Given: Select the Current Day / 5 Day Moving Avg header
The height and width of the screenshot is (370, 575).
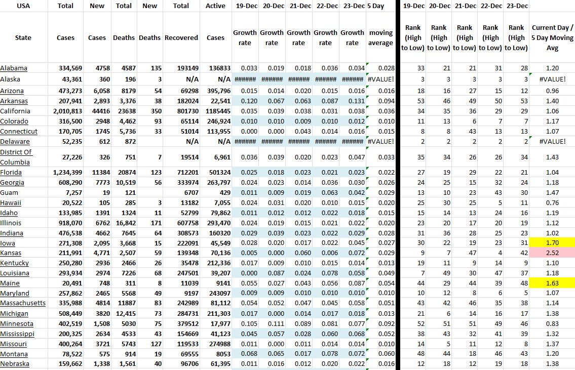Looking at the screenshot, I should (x=552, y=37).
